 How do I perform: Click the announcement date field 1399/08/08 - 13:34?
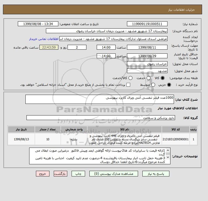click(x=38, y=24)
